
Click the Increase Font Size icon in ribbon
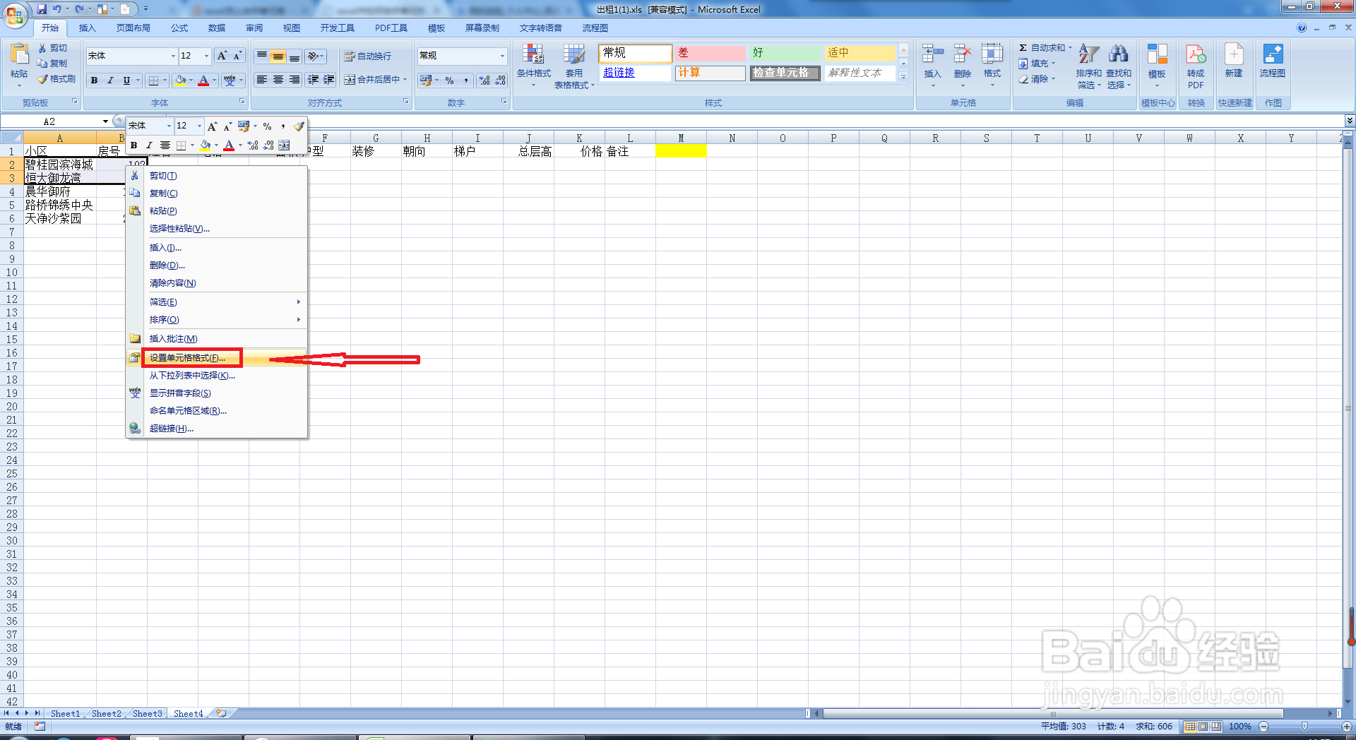(222, 56)
